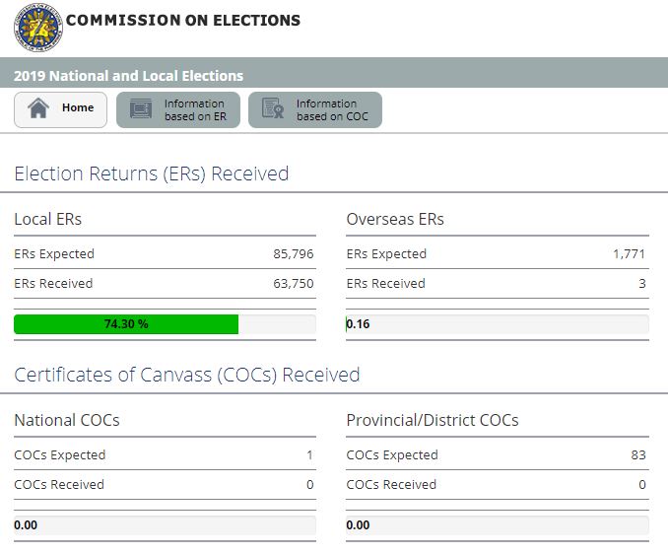This screenshot has height=554, width=668.
Task: Open the Home tab
Action: click(61, 109)
